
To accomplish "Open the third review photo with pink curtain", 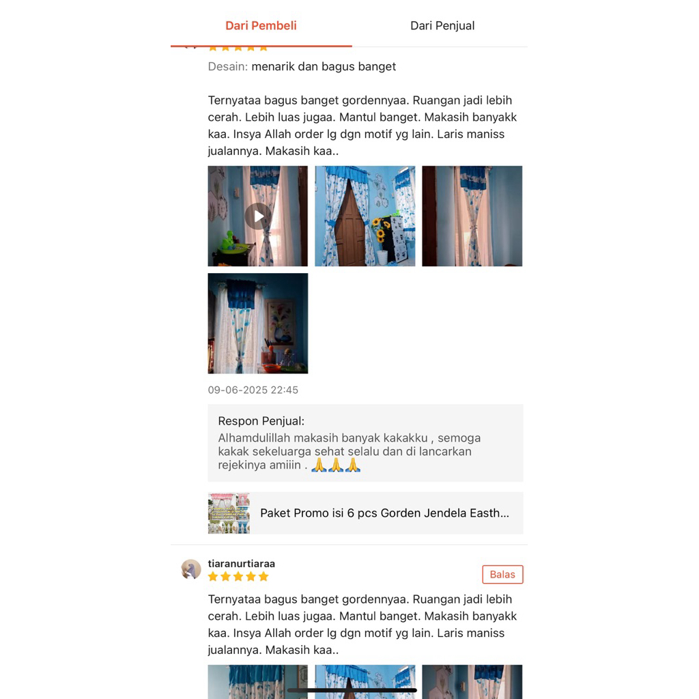I will 472,216.
